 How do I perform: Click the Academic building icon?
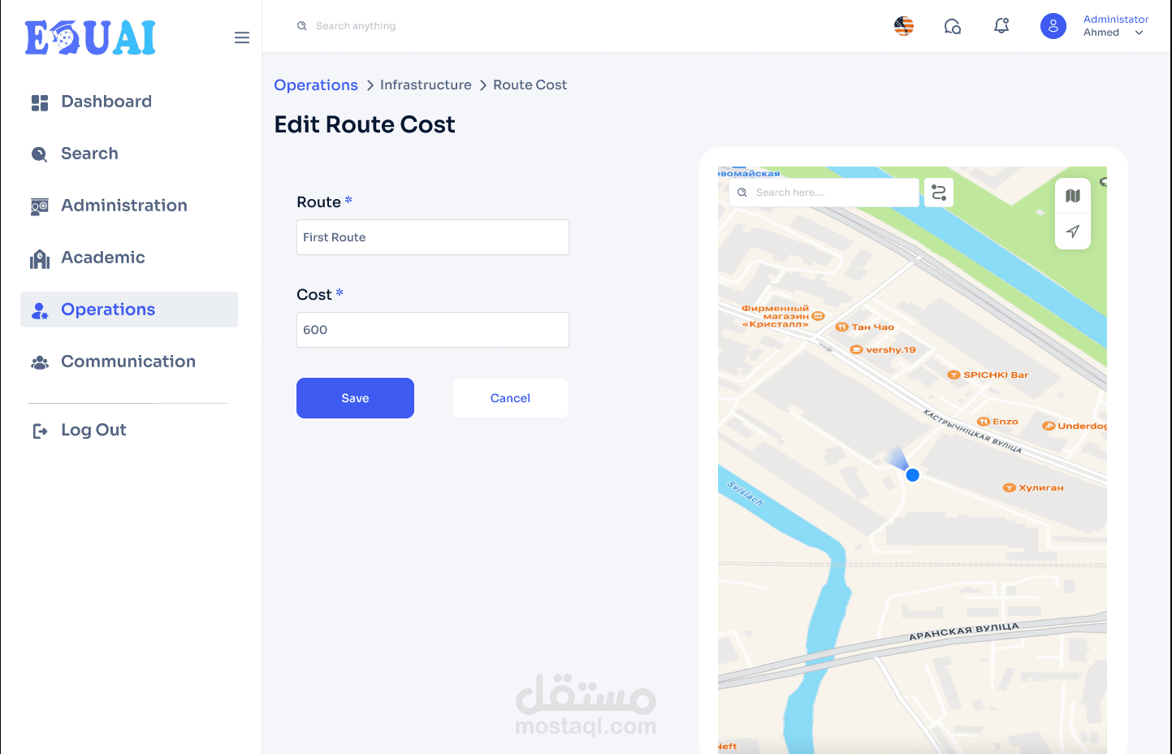click(x=40, y=259)
